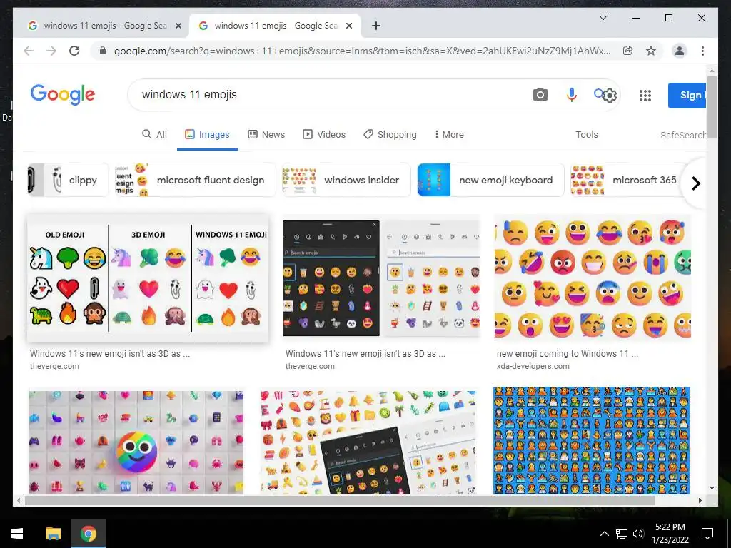
Task: Switch to the All results tab
Action: tap(154, 134)
